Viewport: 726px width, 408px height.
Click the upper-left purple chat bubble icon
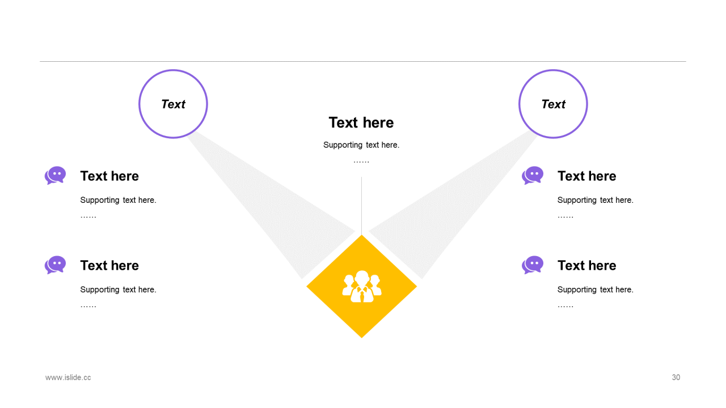pos(55,176)
